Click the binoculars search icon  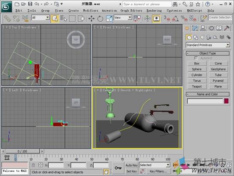coord(175,4)
